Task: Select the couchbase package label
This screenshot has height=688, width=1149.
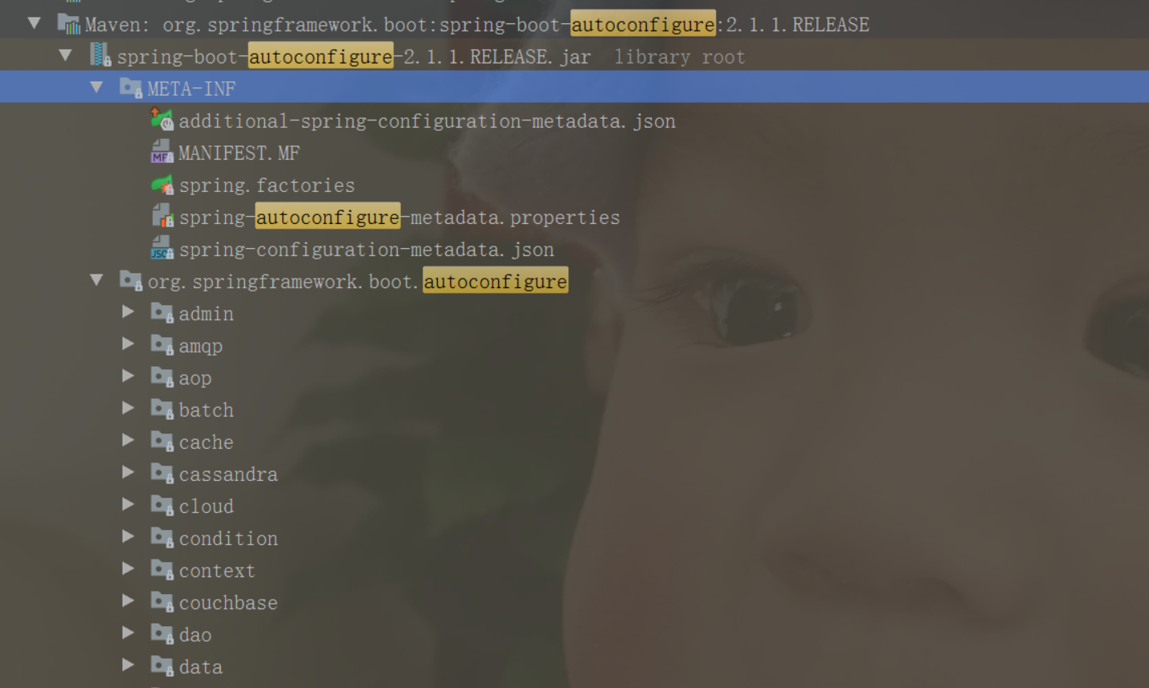Action: click(228, 603)
